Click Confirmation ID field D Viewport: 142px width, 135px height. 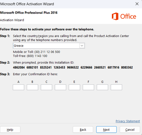(60, 87)
